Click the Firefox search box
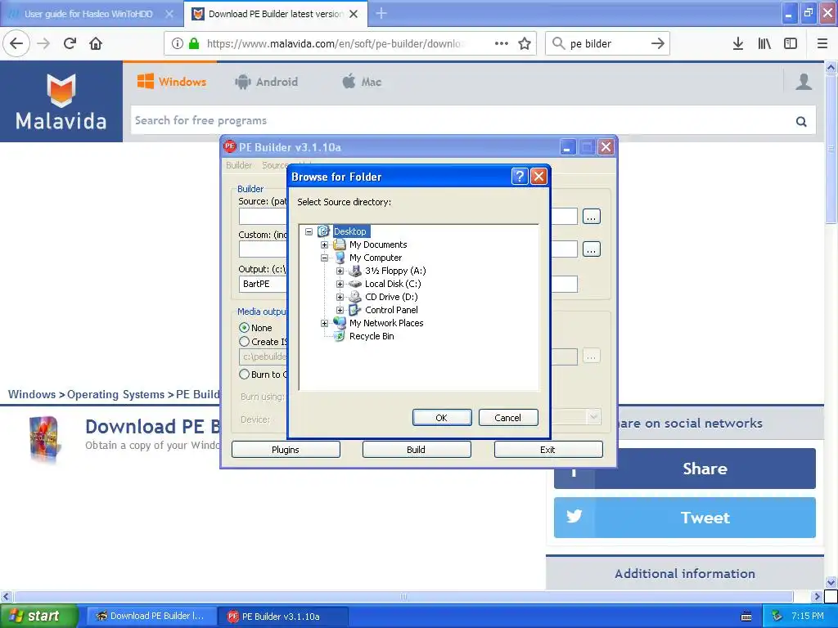The image size is (838, 628). [608, 43]
